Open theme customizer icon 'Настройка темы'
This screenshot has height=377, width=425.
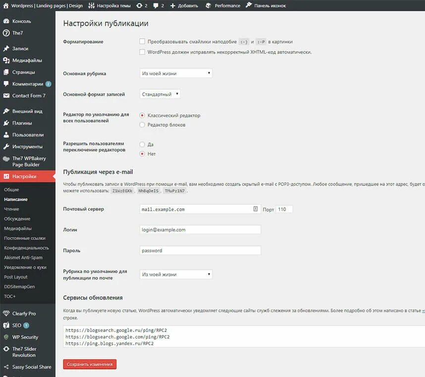(91, 5)
